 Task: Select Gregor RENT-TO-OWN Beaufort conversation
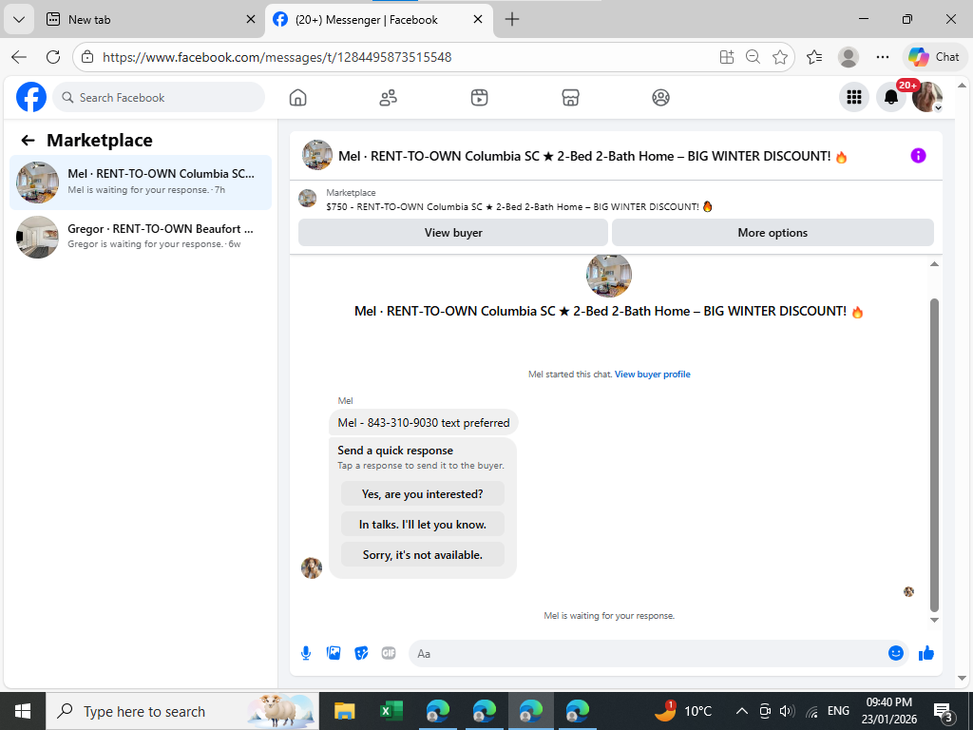pyautogui.click(x=141, y=237)
